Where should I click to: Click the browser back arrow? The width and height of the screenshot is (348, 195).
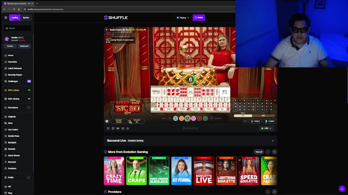(4, 9)
